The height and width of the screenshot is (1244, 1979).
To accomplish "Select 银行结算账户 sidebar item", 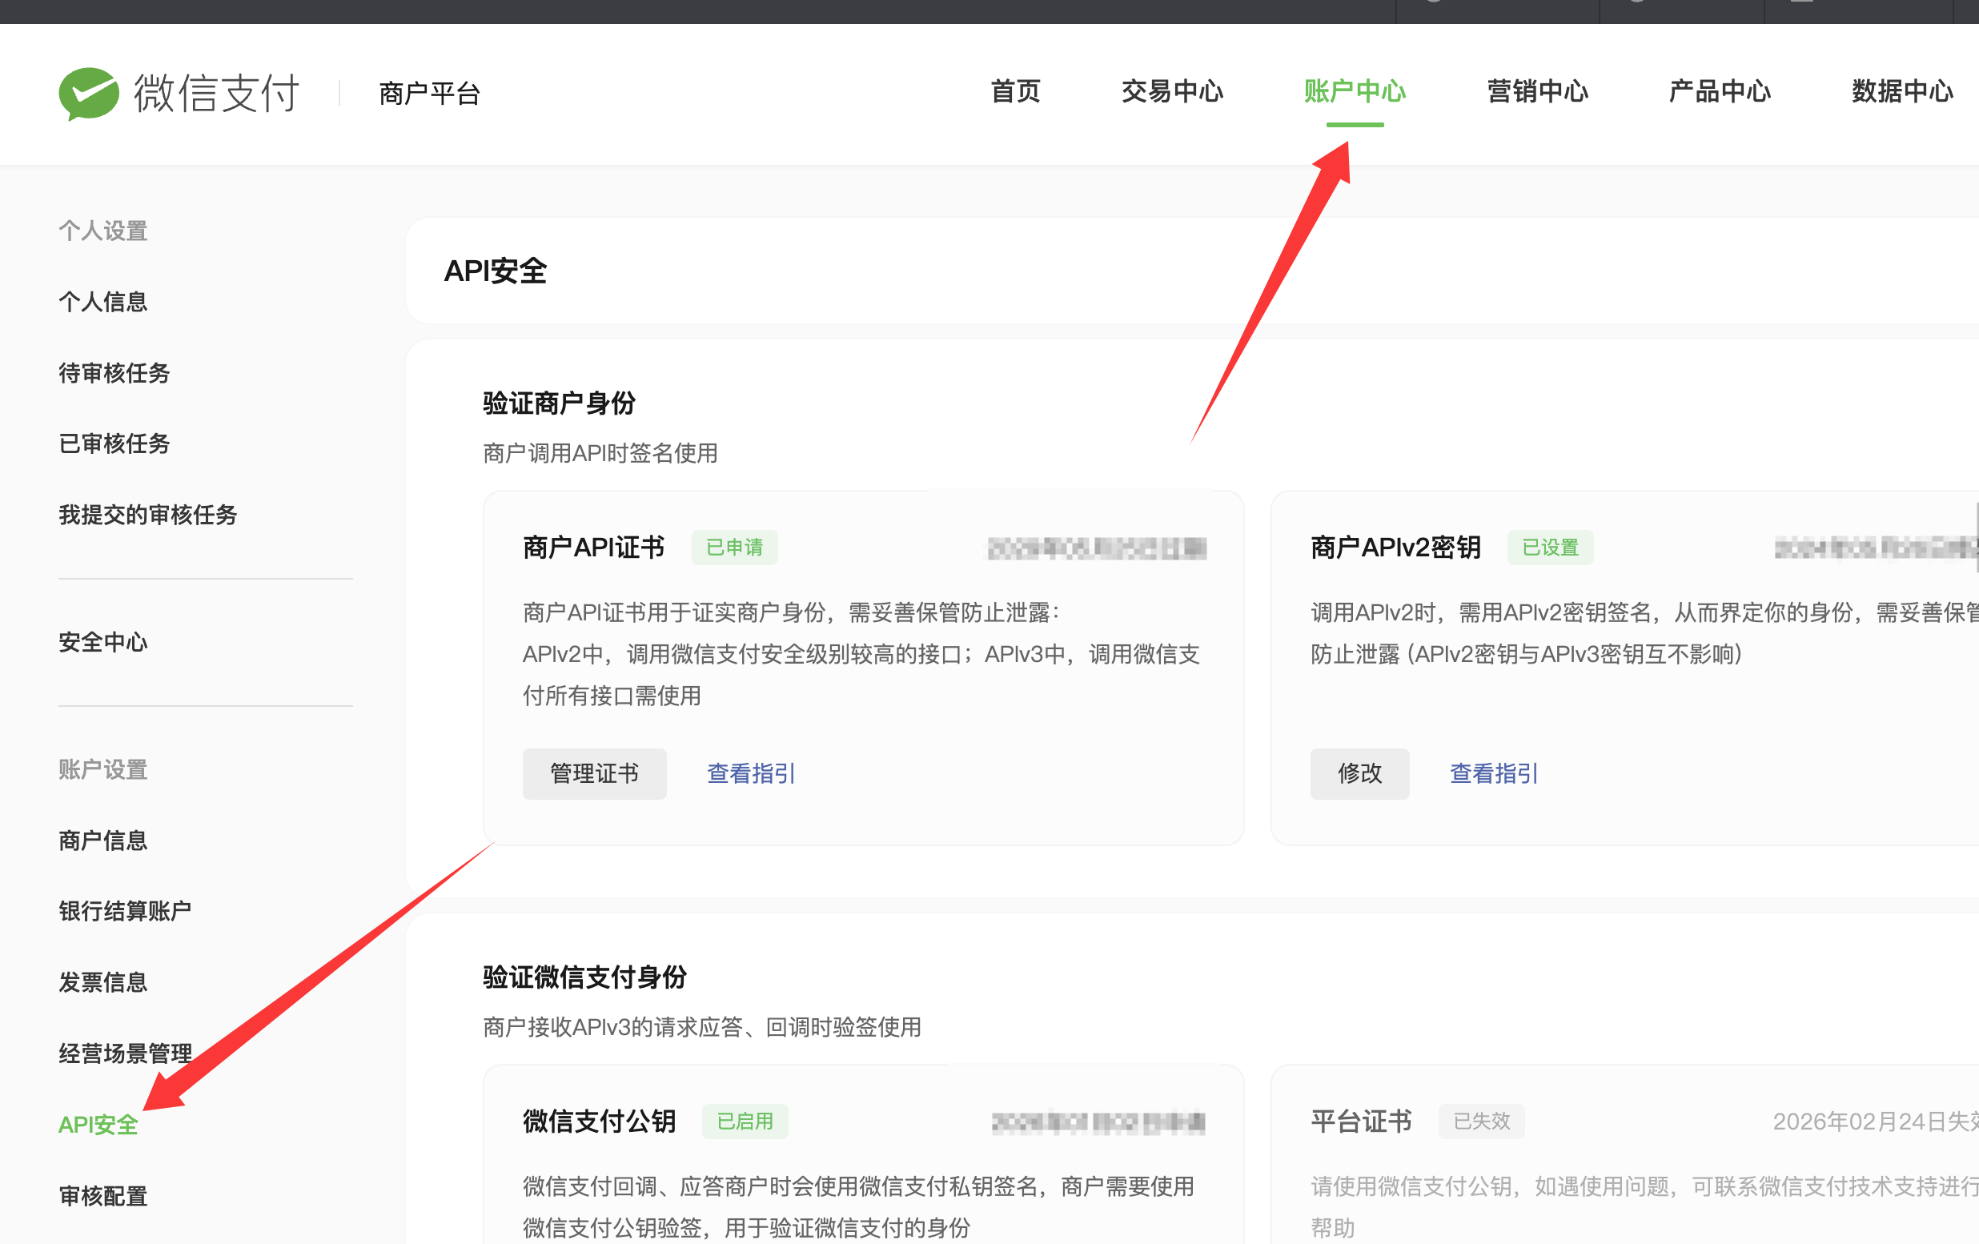I will (125, 911).
